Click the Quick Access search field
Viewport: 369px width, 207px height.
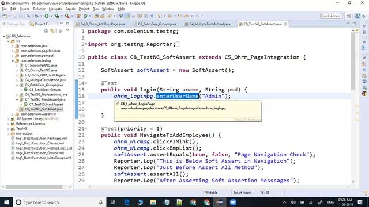click(330, 16)
